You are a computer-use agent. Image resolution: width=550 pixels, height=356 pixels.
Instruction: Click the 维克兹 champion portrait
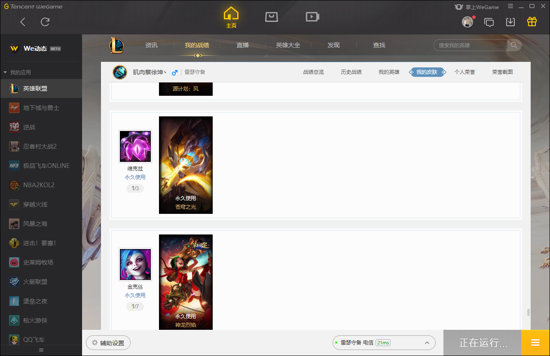135,146
